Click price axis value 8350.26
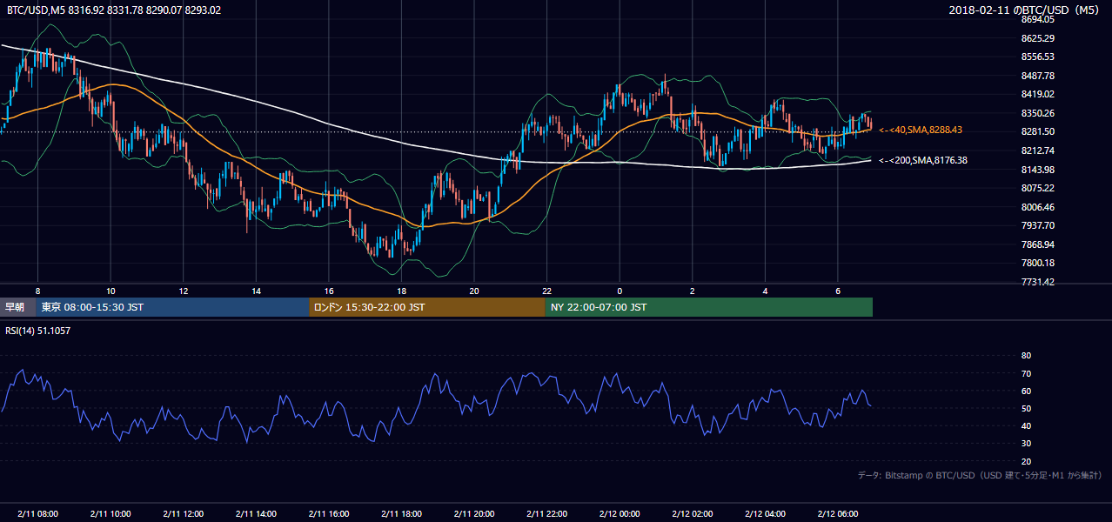Viewport: 1112px width, 522px height. [x=1038, y=113]
